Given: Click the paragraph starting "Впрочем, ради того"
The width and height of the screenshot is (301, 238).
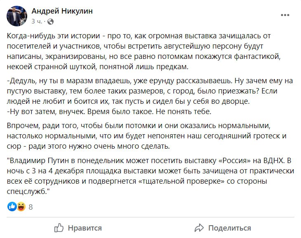Looking at the screenshot, I should (147, 136).
